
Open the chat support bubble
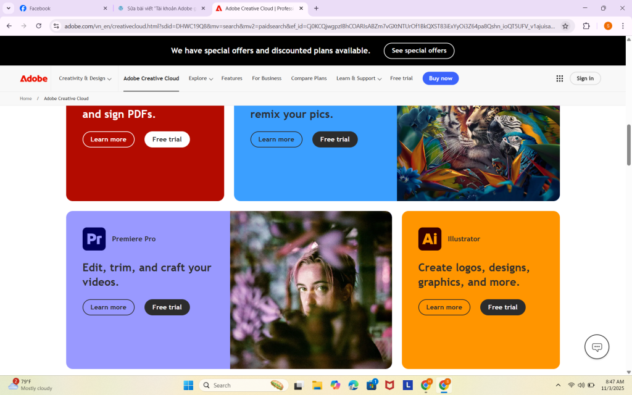click(596, 347)
